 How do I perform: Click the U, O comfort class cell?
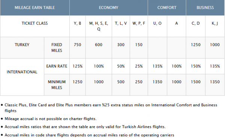157,26
